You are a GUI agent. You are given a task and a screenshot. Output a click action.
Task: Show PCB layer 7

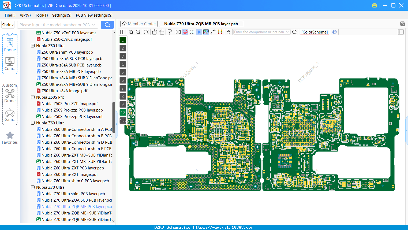[123, 88]
